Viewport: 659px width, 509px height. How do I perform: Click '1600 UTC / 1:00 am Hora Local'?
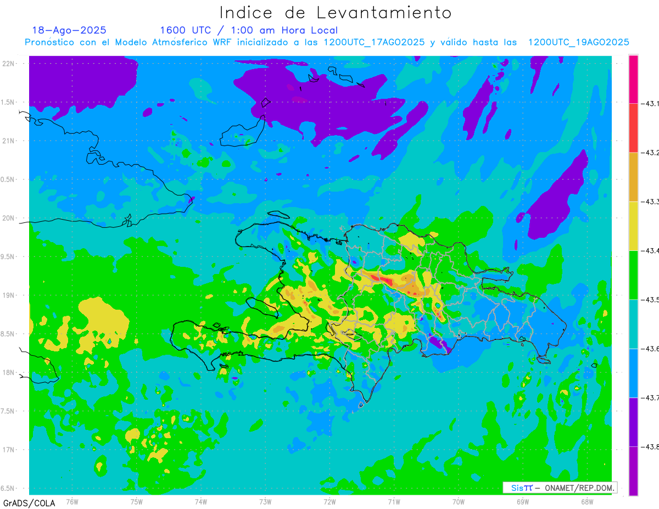(x=249, y=31)
